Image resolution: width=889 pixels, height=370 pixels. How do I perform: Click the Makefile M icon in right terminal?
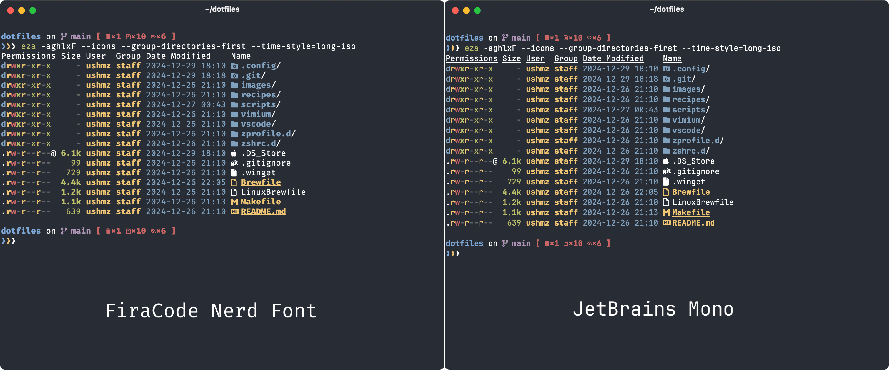[667, 212]
